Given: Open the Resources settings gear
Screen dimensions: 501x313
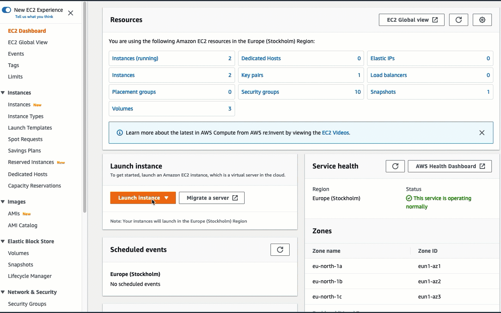Looking at the screenshot, I should (x=482, y=19).
